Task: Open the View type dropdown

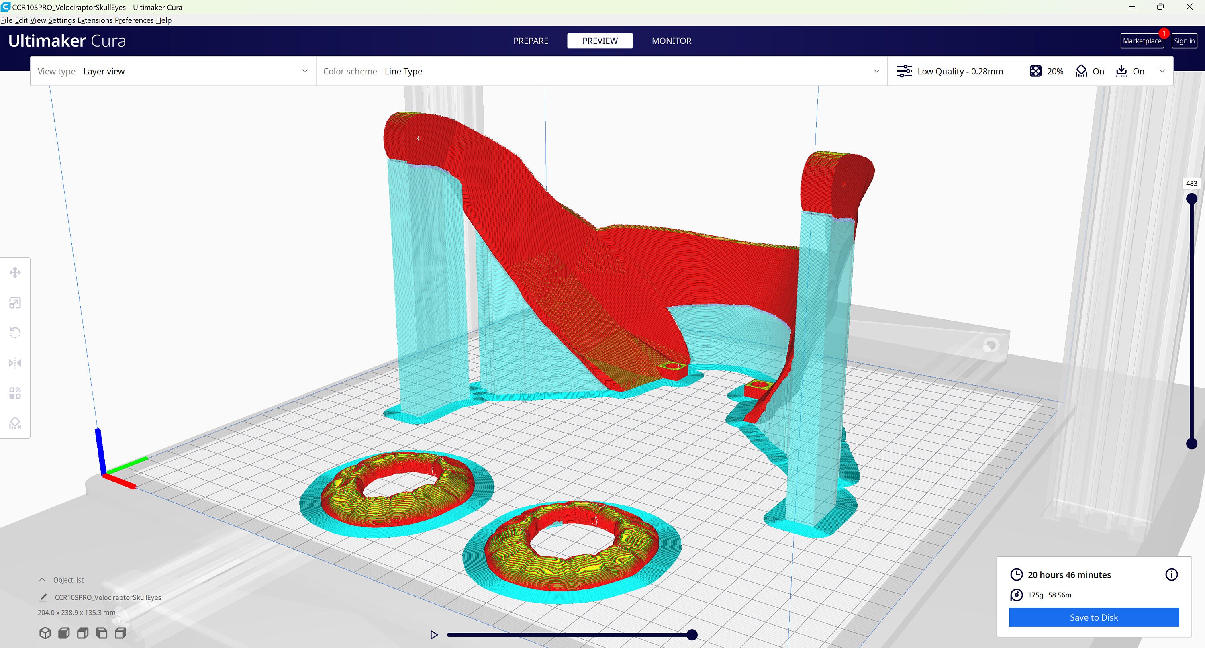Action: click(173, 71)
